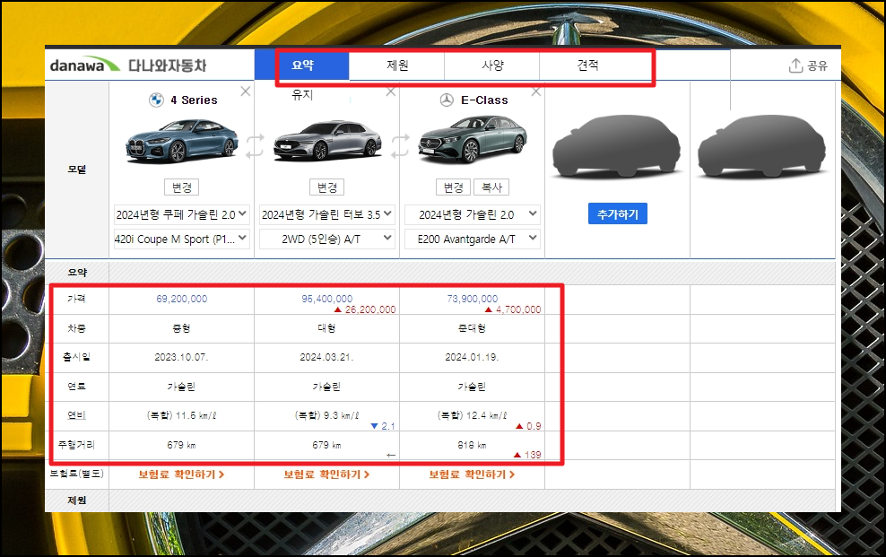The width and height of the screenshot is (886, 557).
Task: Open 2WD (5인승) A/T trim dropdown
Action: pos(326,239)
